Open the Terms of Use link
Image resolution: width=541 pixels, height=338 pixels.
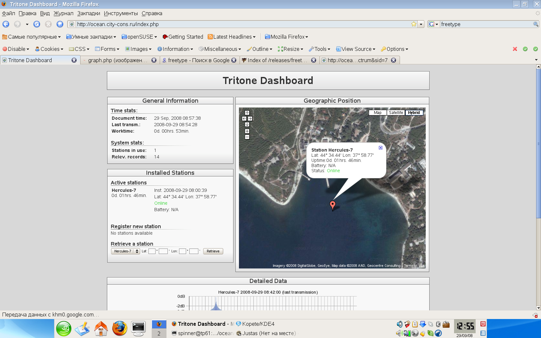click(414, 266)
